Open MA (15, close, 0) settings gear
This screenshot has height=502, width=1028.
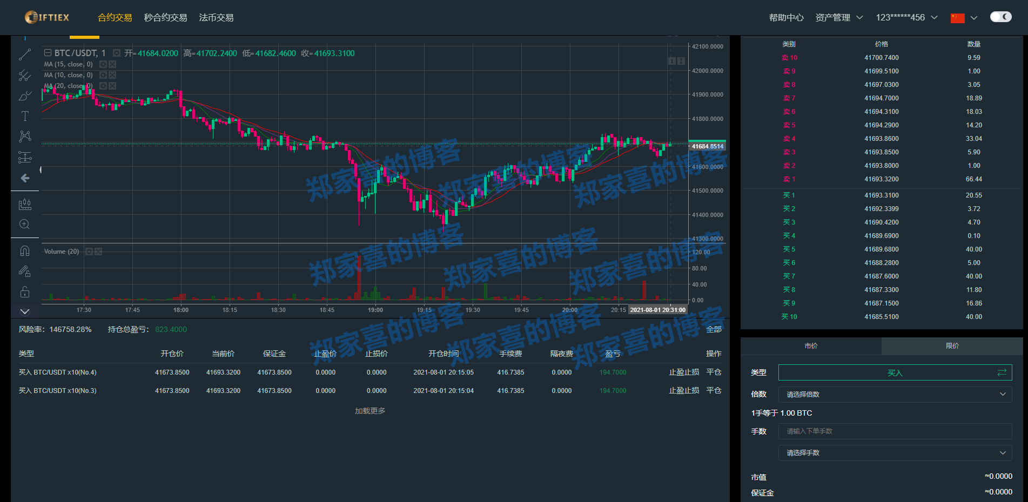[103, 64]
